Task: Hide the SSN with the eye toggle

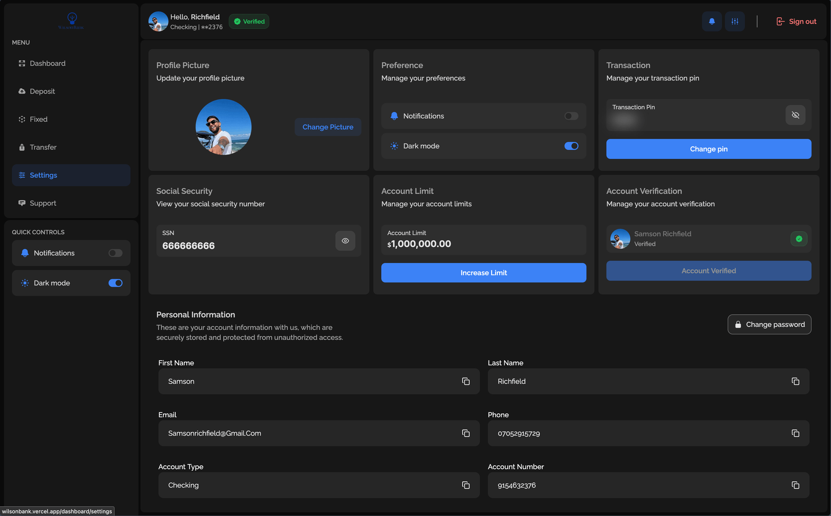Action: pos(345,241)
